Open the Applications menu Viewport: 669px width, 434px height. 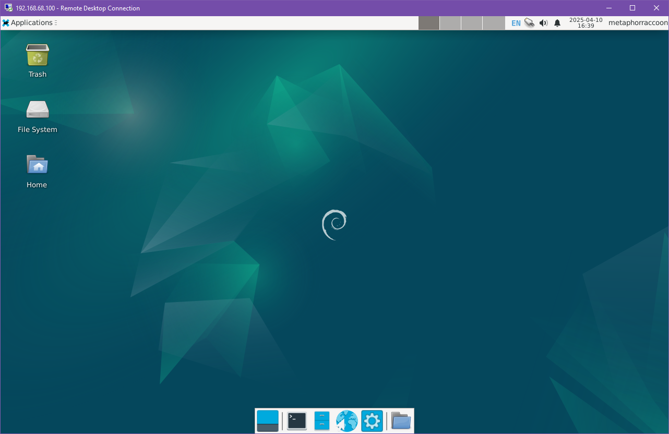point(29,23)
